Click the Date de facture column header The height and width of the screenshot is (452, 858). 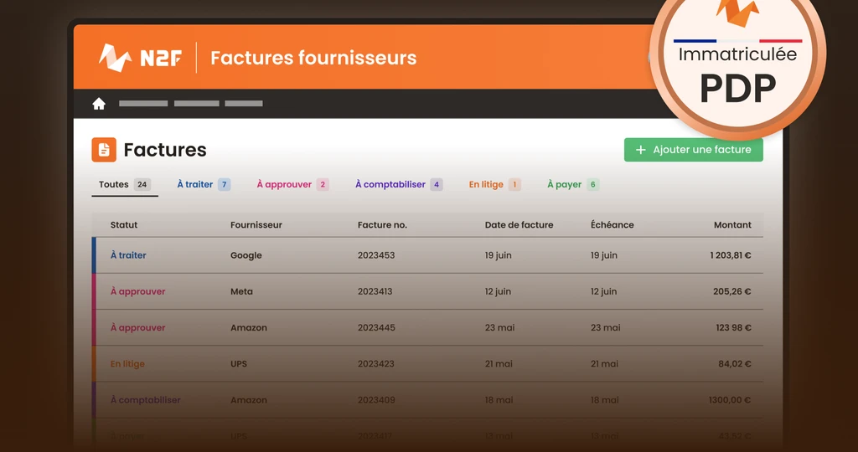click(x=519, y=225)
